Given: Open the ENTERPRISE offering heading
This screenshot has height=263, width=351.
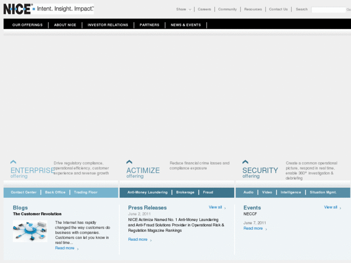Looking at the screenshot, I should point(33,172).
